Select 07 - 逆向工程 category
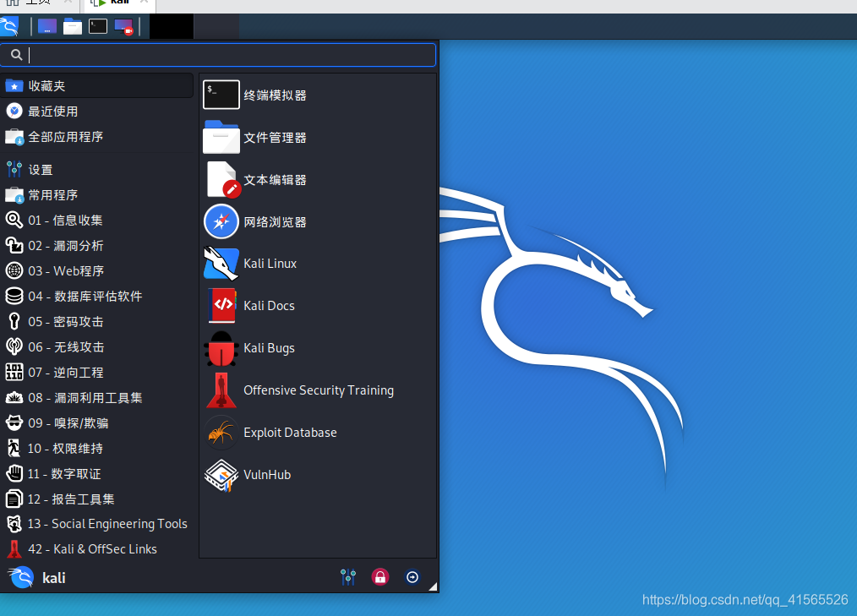This screenshot has width=857, height=616. pyautogui.click(x=96, y=373)
